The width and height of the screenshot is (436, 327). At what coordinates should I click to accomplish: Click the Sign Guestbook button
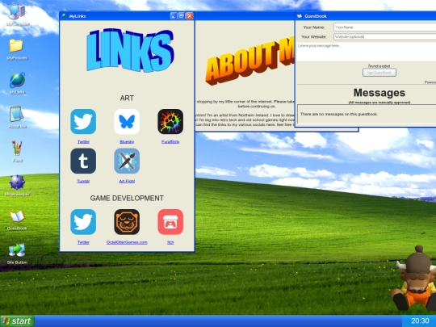point(379,73)
